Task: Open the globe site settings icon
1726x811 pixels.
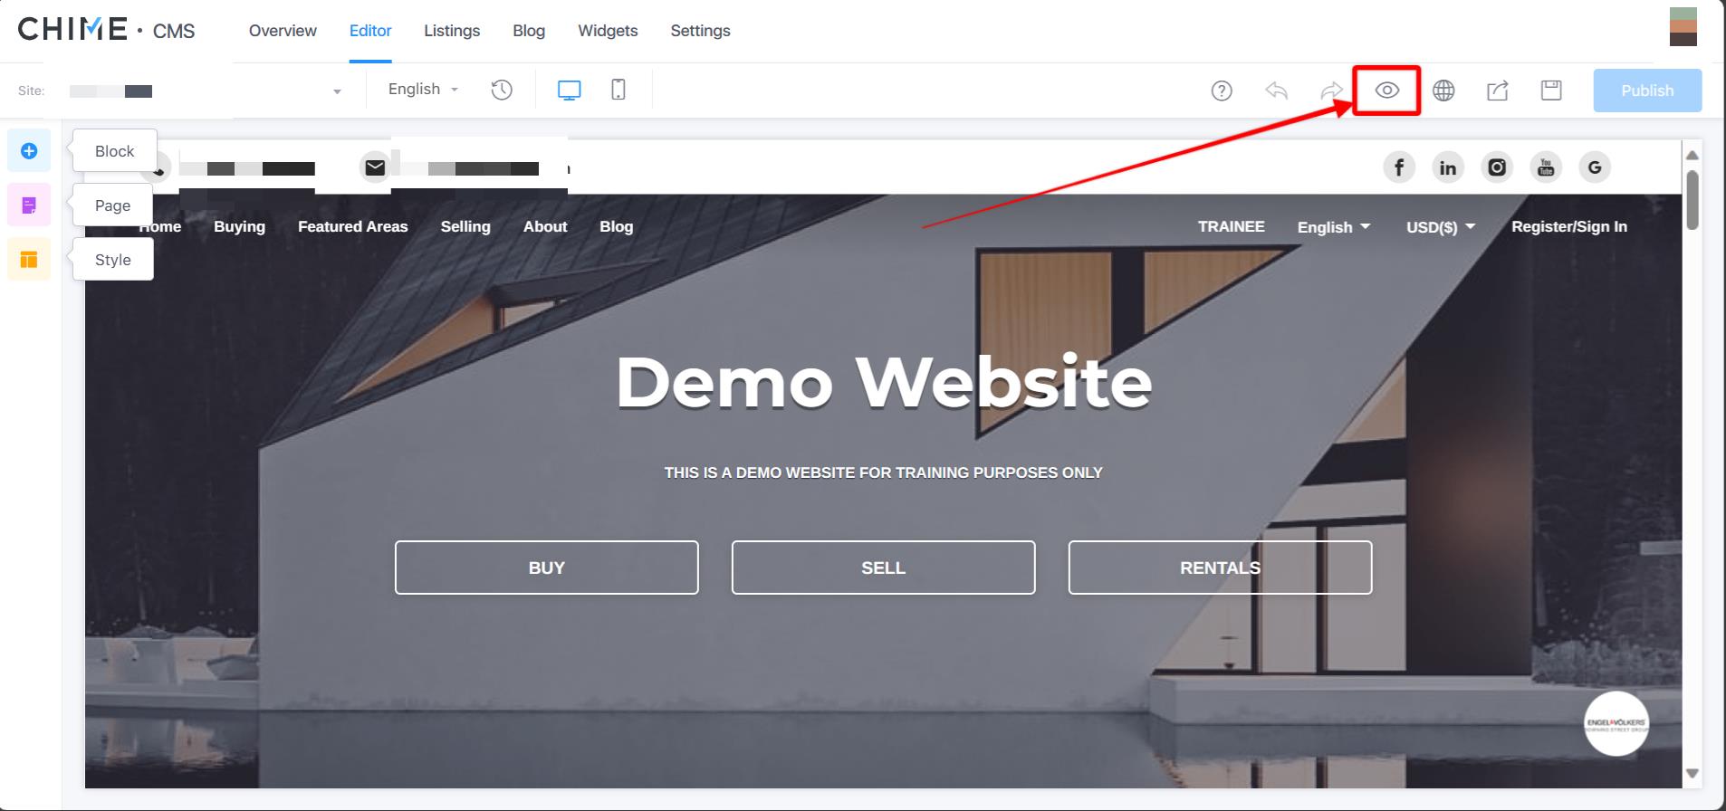Action: click(x=1443, y=91)
